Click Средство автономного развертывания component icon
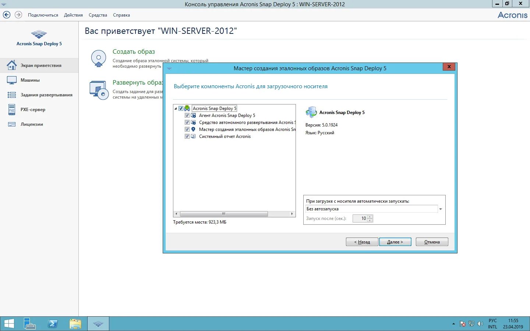This screenshot has width=530, height=331. click(x=193, y=122)
